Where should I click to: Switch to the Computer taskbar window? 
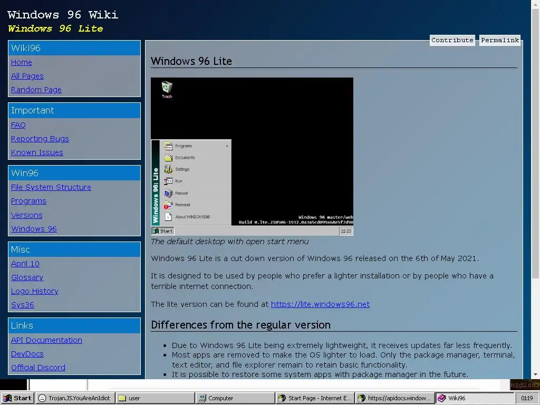(235, 398)
